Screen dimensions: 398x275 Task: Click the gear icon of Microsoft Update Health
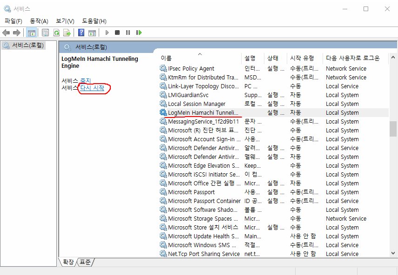[163, 236]
